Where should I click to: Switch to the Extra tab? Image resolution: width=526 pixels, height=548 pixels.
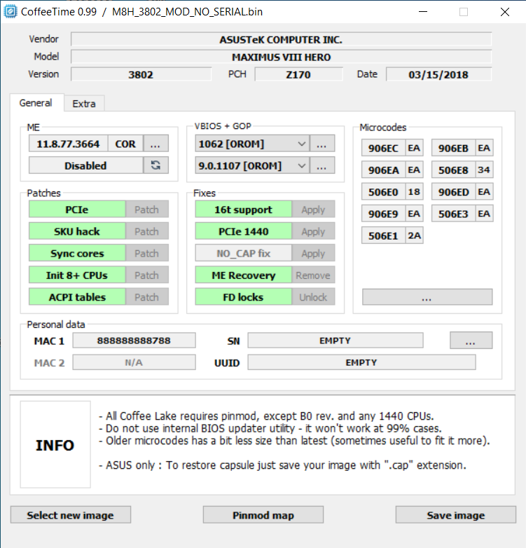click(84, 104)
